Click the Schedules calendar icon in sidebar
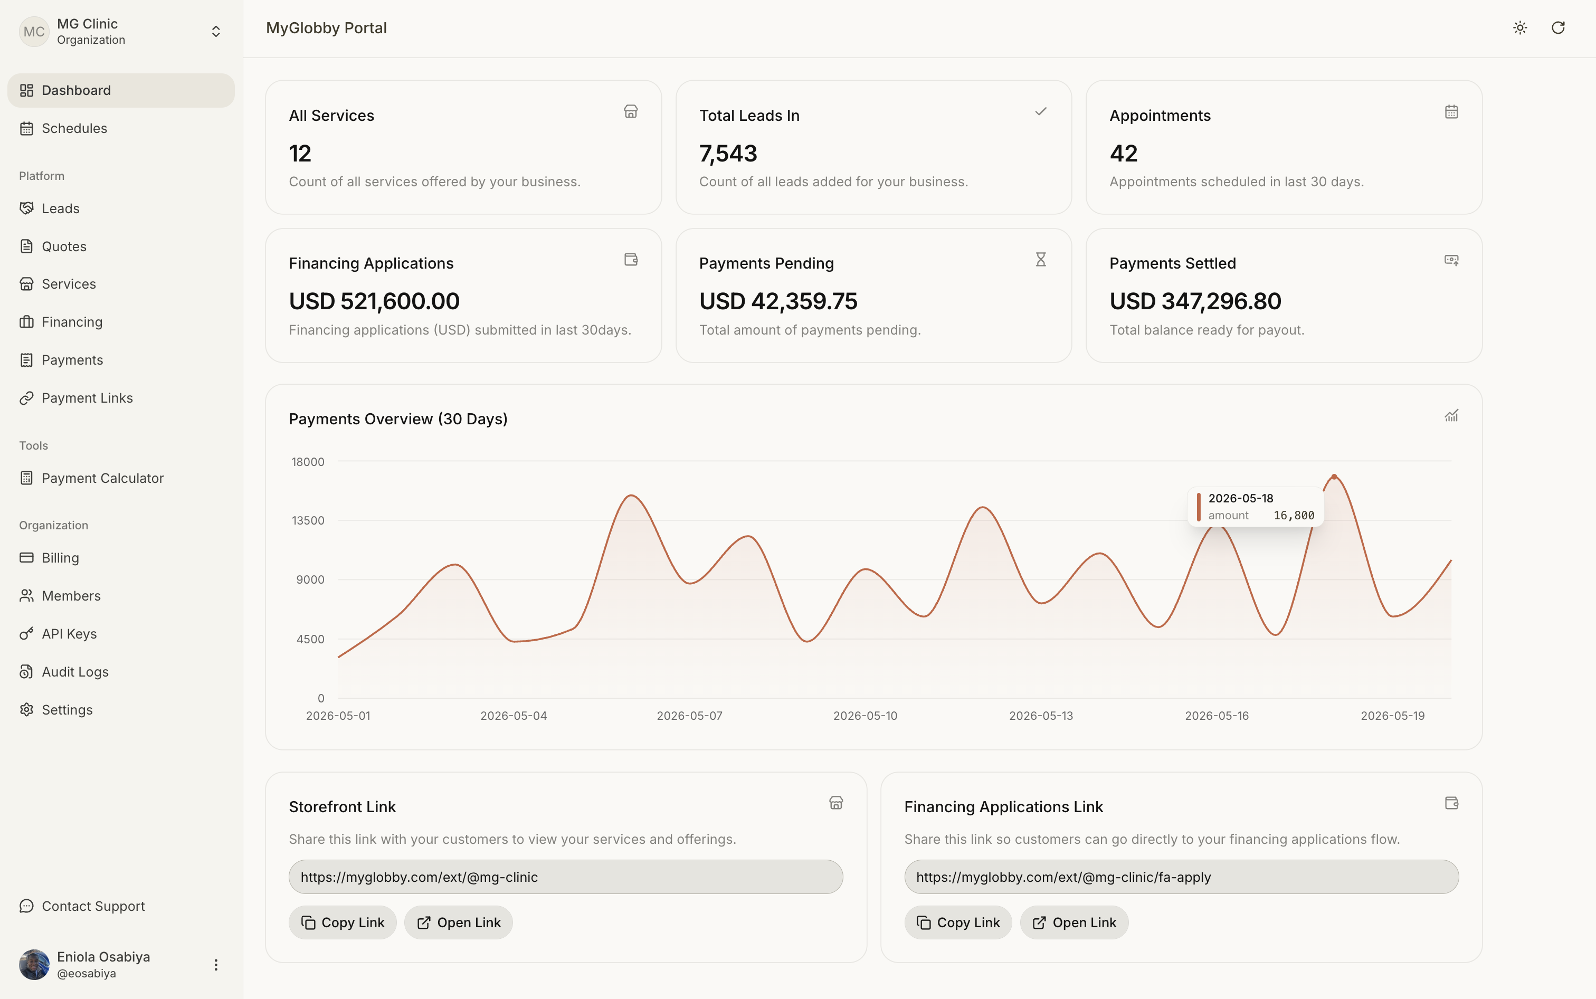 point(26,128)
